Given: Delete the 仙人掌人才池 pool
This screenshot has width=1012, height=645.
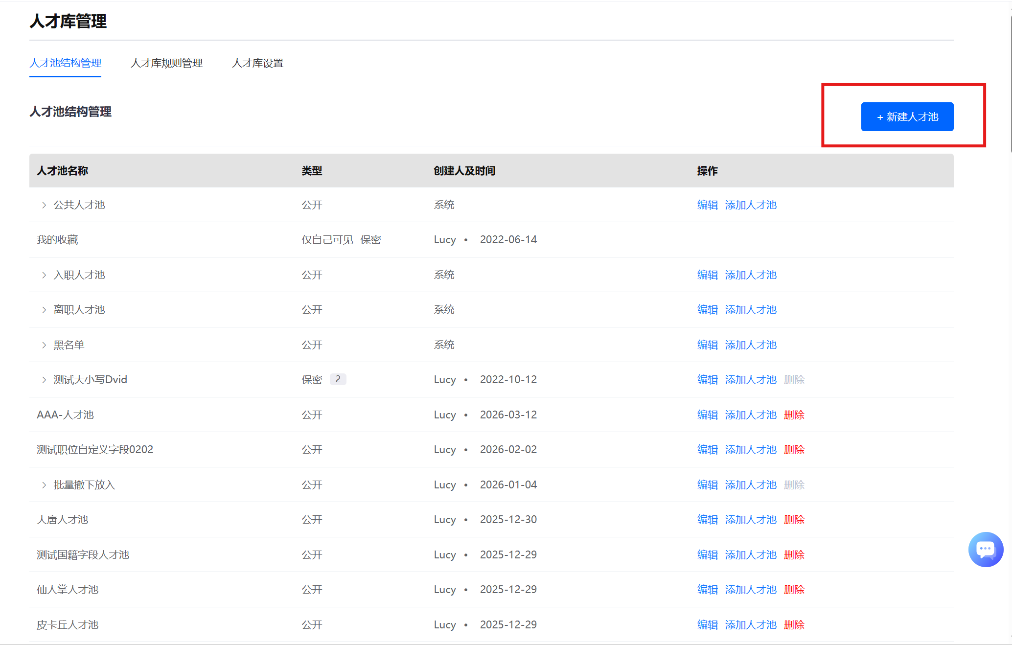Looking at the screenshot, I should [794, 590].
